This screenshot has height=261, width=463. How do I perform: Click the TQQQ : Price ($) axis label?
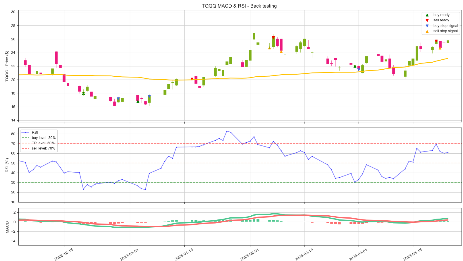pyautogui.click(x=7, y=66)
